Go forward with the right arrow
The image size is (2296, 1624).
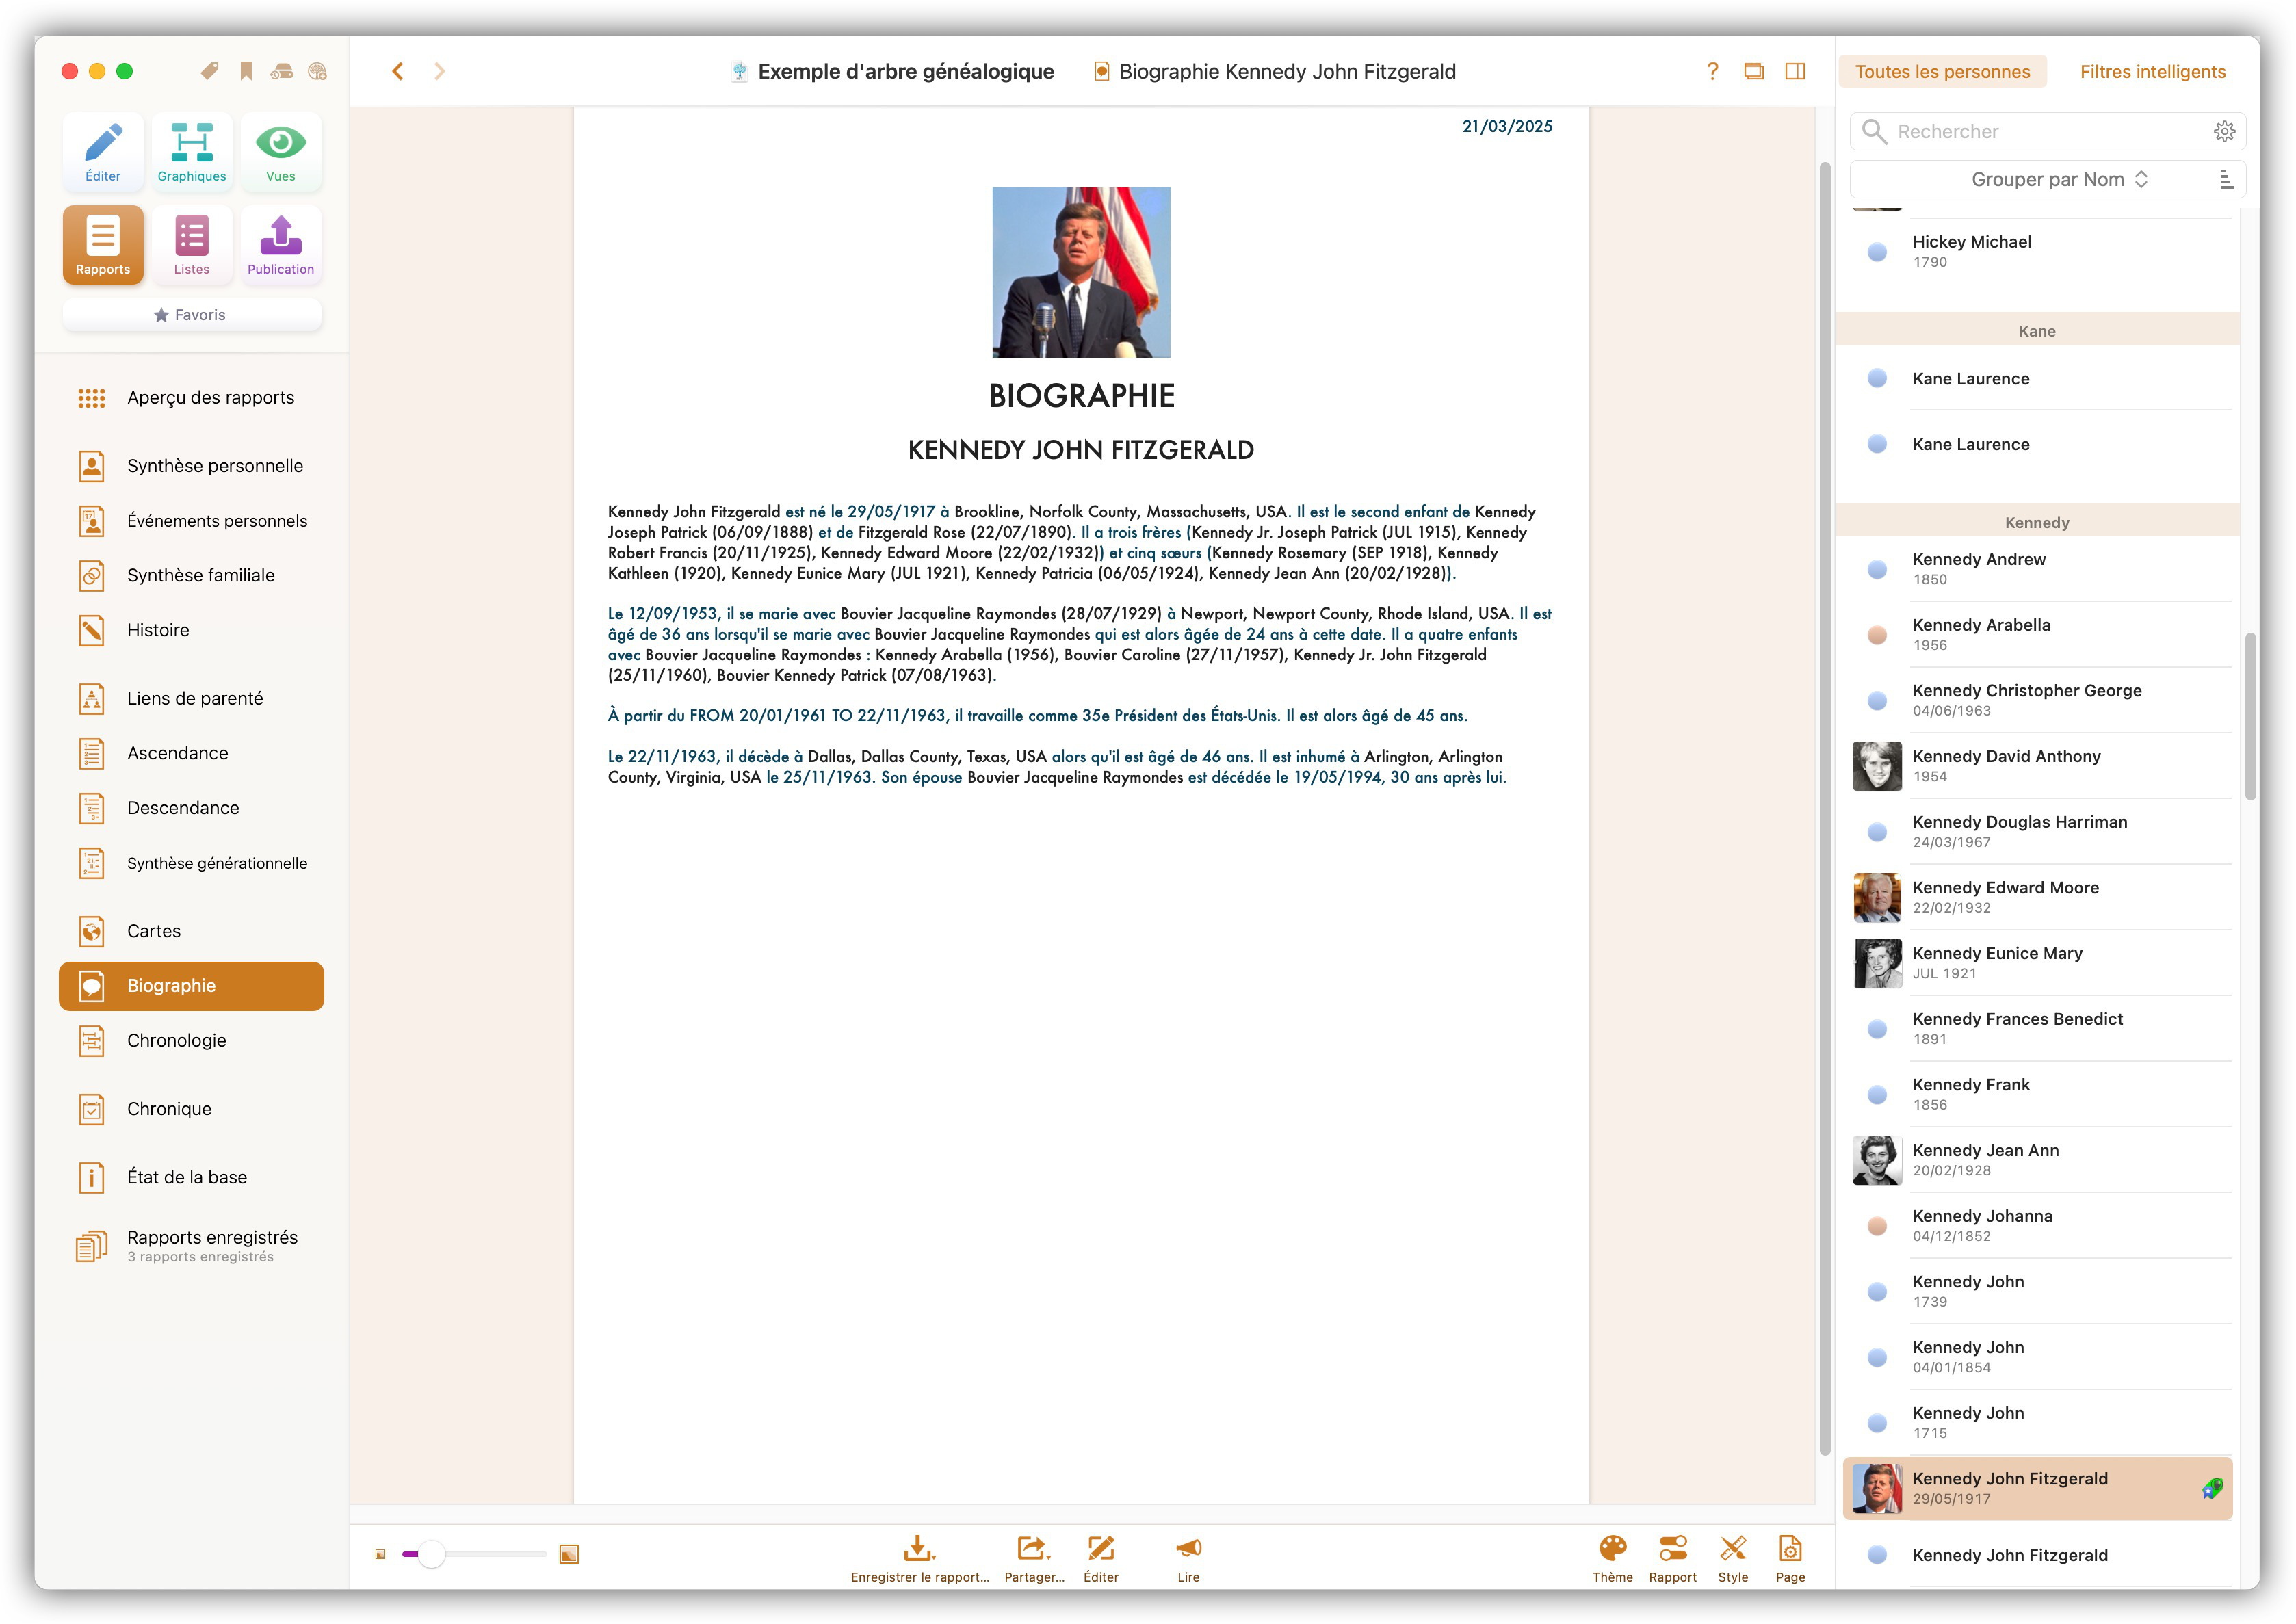pyautogui.click(x=440, y=71)
